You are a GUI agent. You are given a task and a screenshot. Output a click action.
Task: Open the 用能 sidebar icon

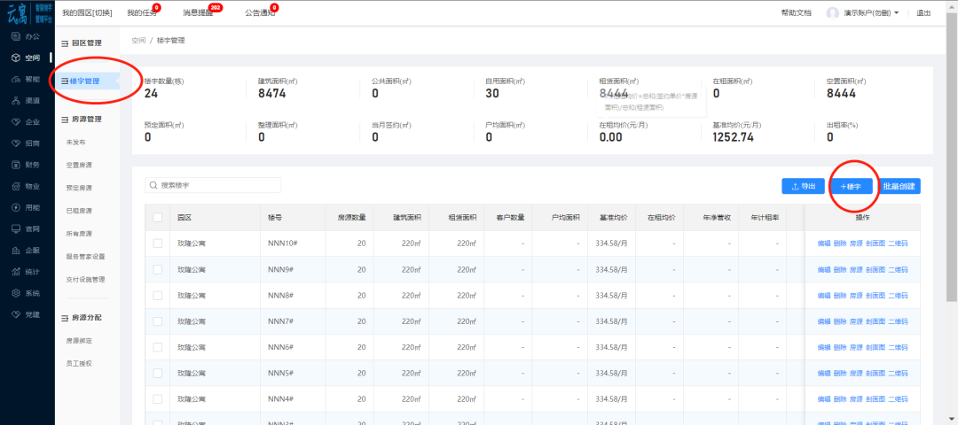[x=16, y=208]
